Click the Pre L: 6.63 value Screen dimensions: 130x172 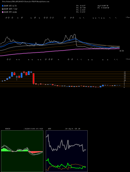coord(81,10)
